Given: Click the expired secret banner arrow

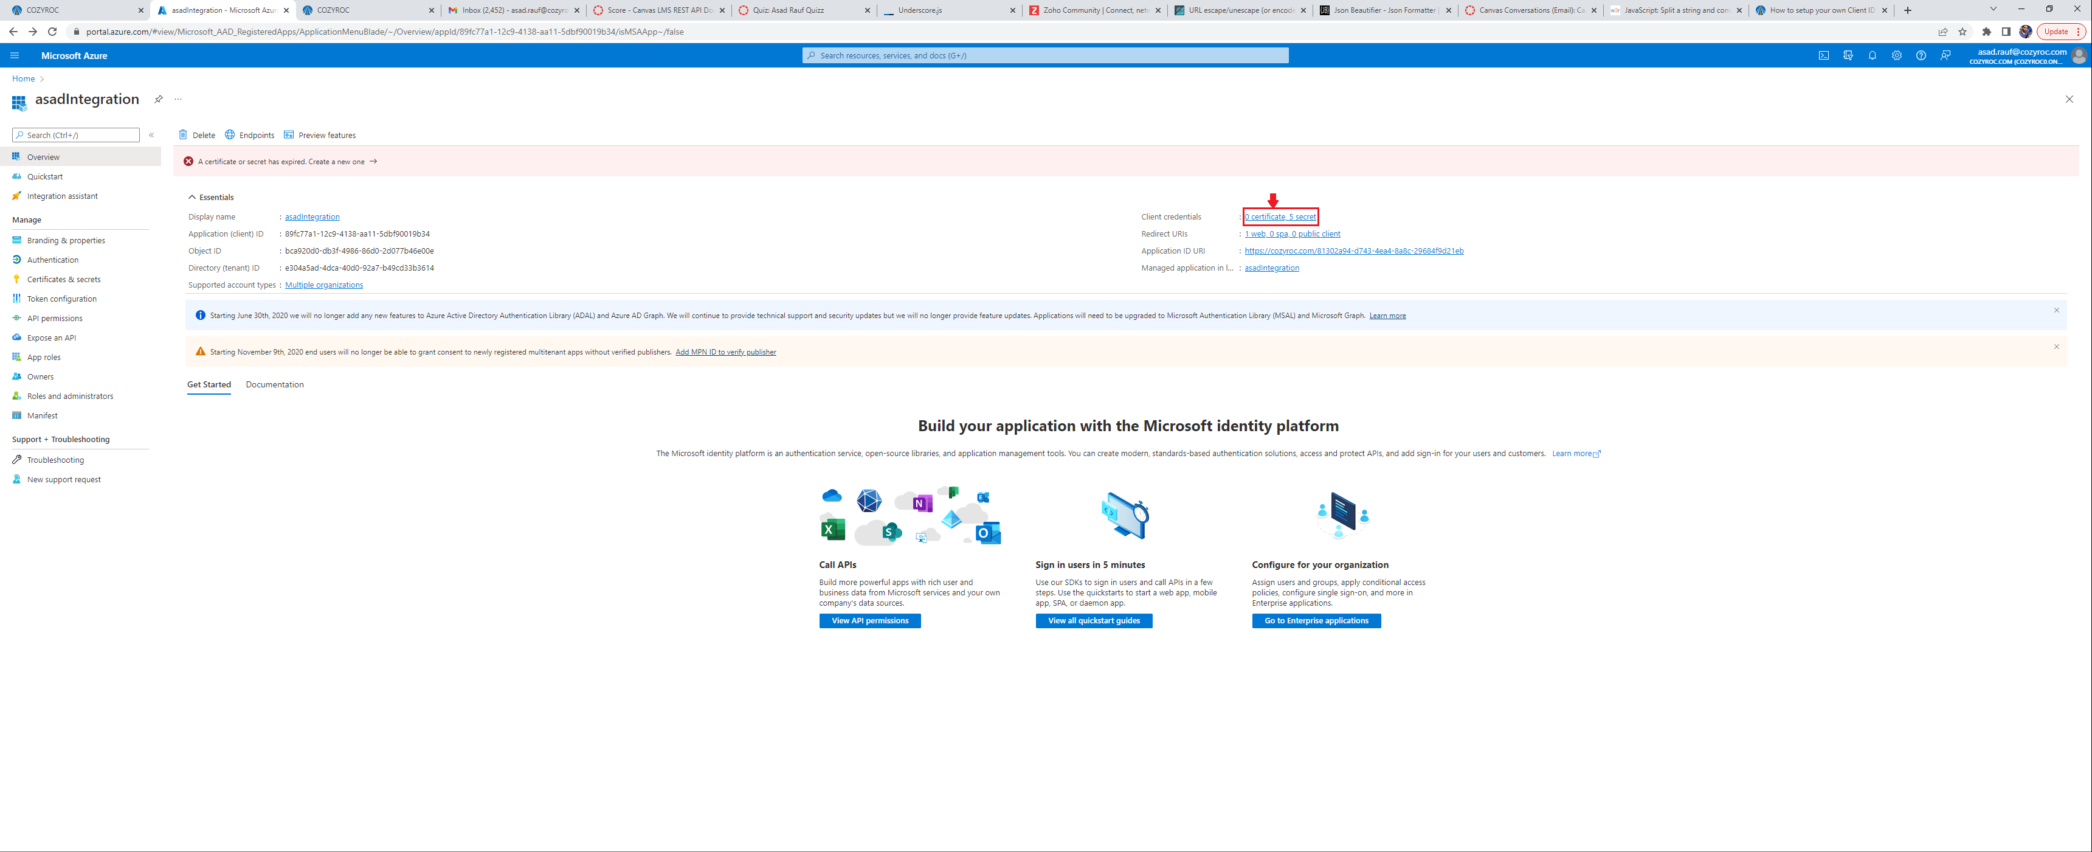Looking at the screenshot, I should (x=373, y=162).
